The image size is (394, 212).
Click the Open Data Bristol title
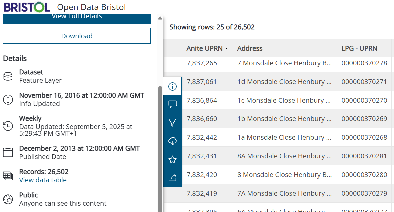point(91,7)
